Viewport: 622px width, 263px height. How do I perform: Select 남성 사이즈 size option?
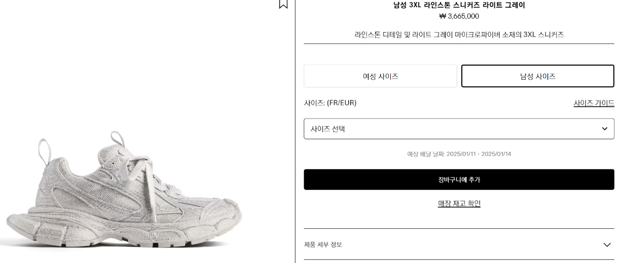[x=538, y=76]
